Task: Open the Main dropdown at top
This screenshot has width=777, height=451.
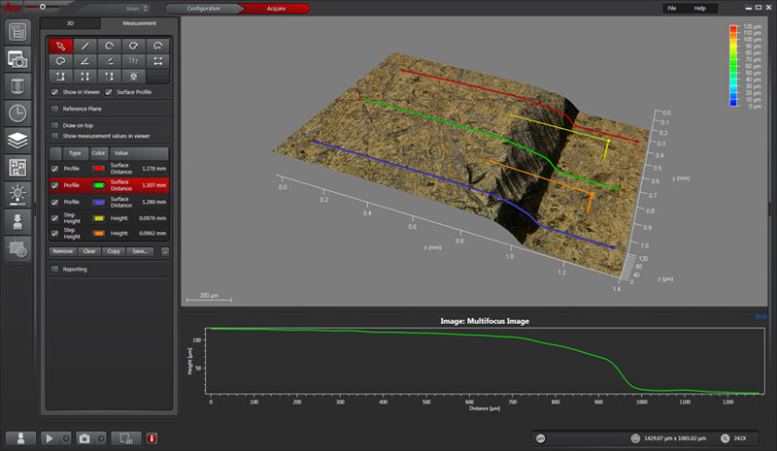Action: [139, 8]
